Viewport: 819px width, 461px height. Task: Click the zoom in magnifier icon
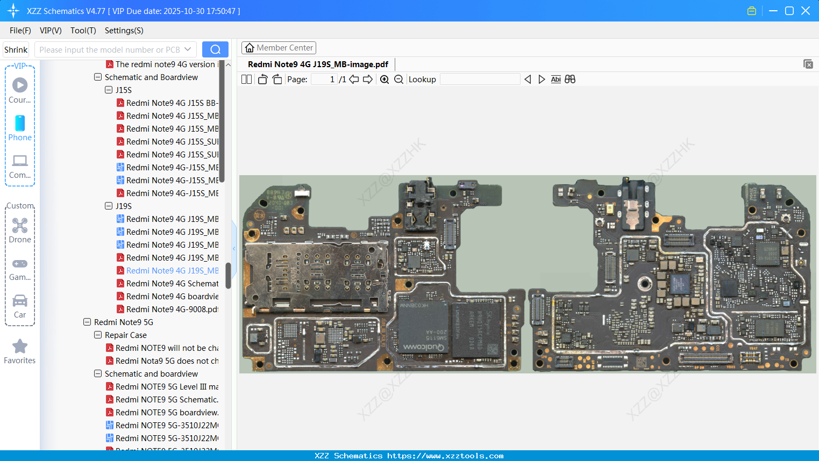point(384,80)
